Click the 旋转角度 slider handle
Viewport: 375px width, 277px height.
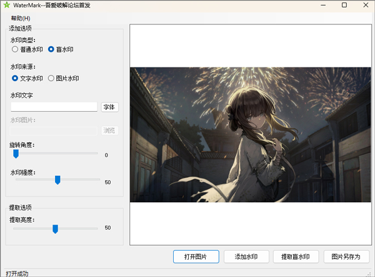(x=16, y=154)
